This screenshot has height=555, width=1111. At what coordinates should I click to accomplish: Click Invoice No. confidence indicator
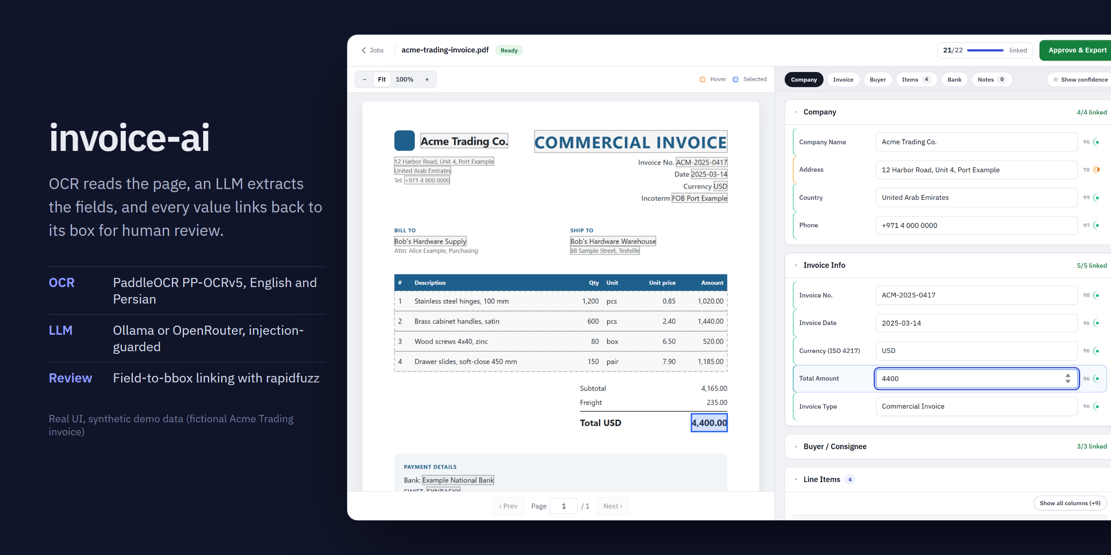click(x=1097, y=295)
